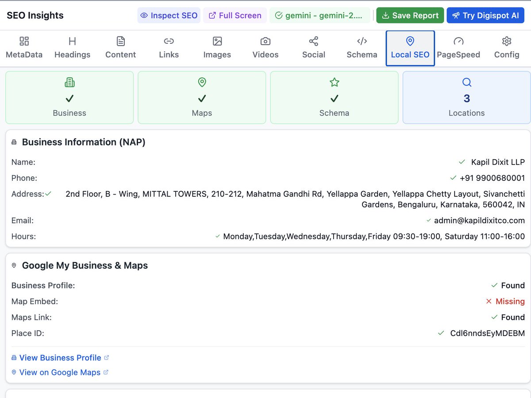Viewport: 531px width, 398px height.
Task: Click the Videos camera icon
Action: tap(265, 40)
